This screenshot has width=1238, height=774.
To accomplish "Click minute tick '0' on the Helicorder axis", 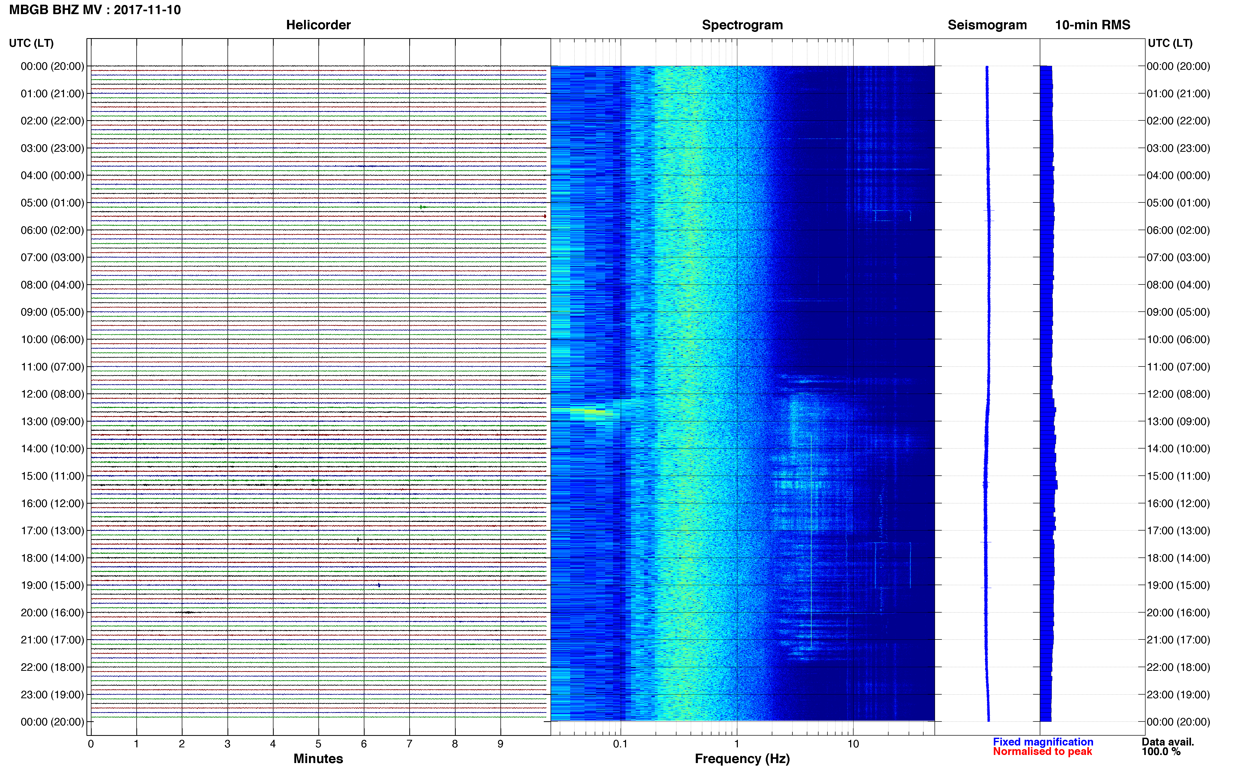I will click(91, 744).
